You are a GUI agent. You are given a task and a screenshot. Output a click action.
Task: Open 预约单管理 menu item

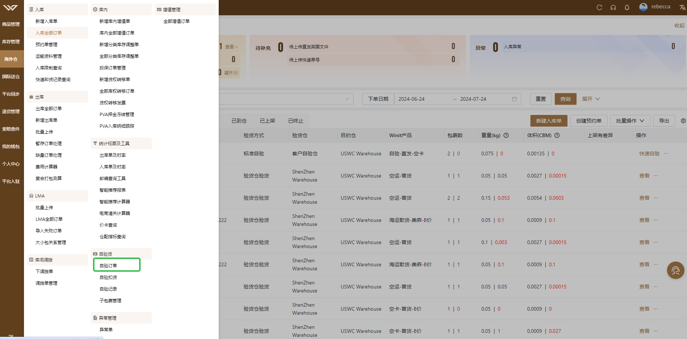(47, 44)
